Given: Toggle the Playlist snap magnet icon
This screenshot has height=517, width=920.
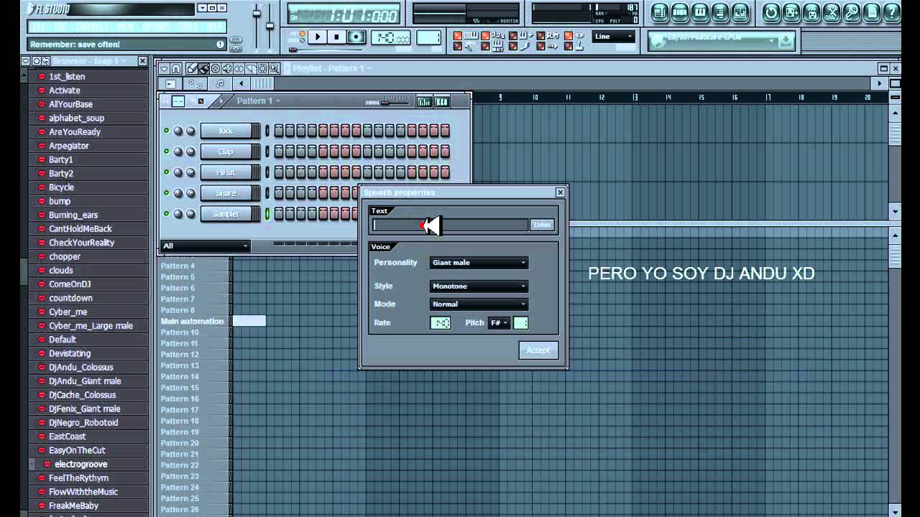Looking at the screenshot, I should coord(176,68).
